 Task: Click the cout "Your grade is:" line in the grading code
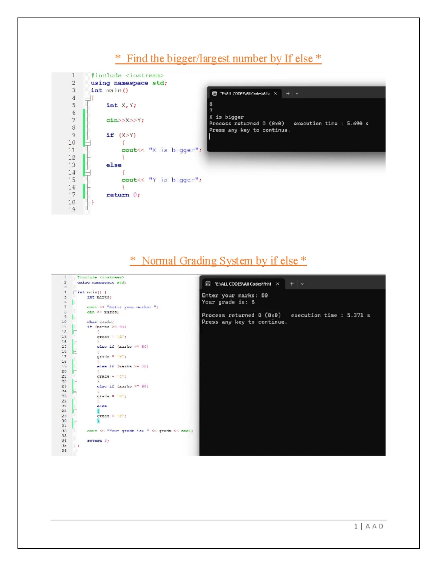tap(140, 431)
